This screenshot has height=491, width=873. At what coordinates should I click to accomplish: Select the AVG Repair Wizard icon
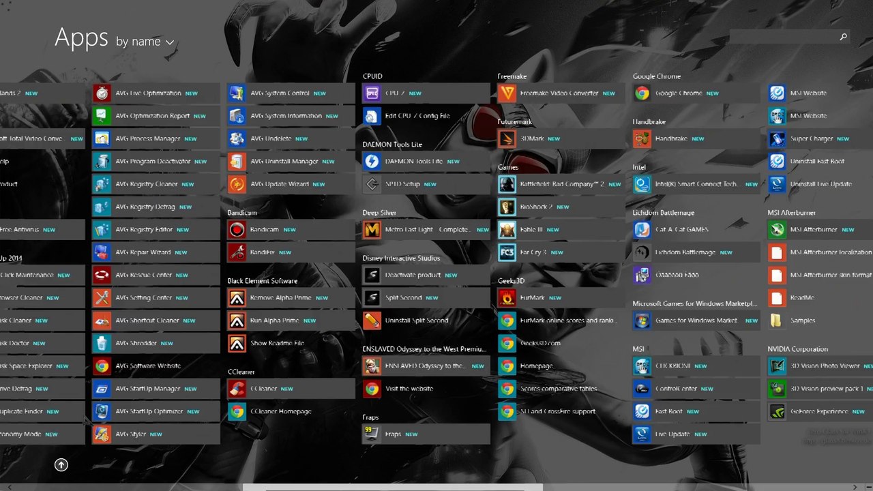click(102, 252)
